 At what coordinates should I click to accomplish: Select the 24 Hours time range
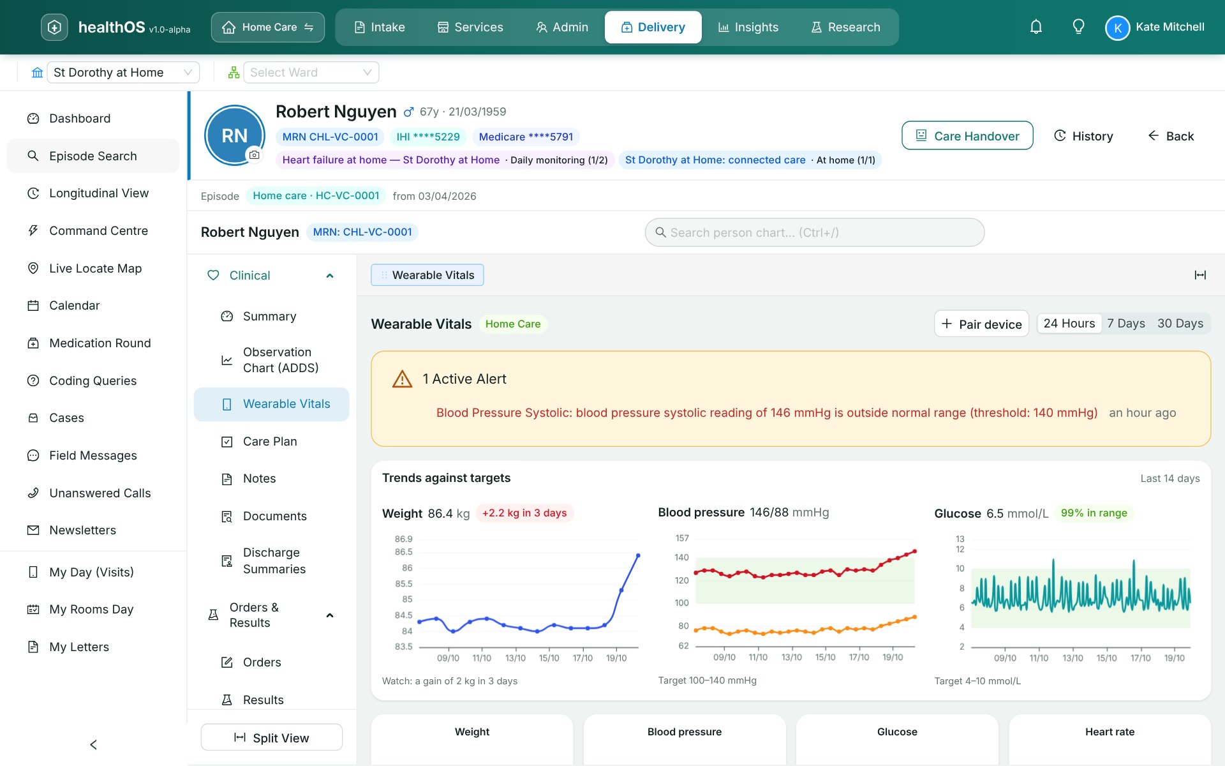point(1069,324)
